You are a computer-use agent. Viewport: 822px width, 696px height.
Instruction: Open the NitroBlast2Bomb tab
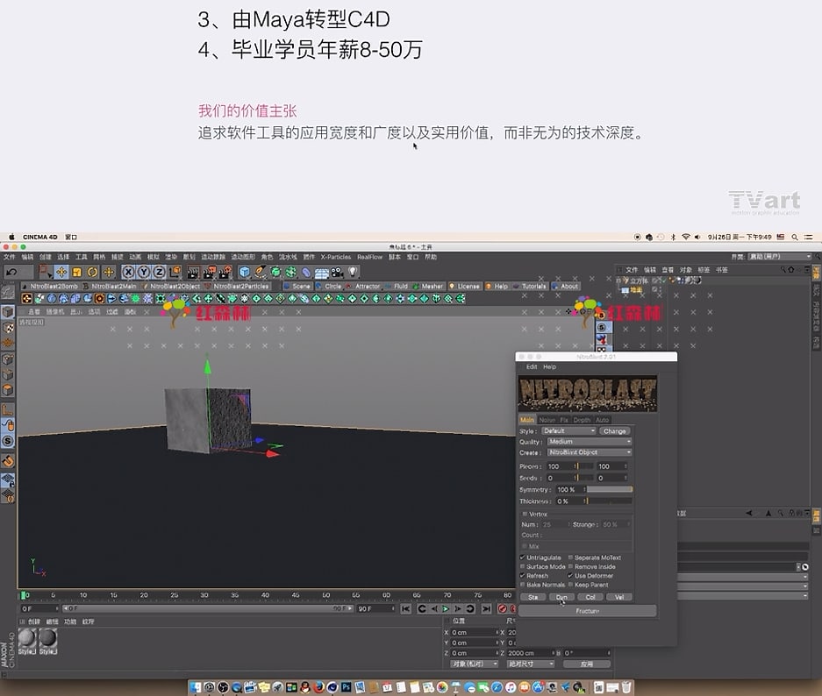[50, 287]
